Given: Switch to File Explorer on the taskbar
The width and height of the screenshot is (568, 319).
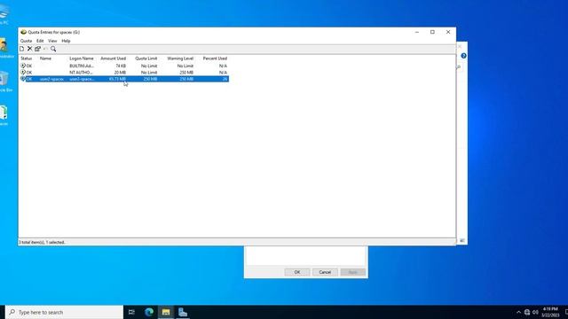Looking at the screenshot, I should [x=166, y=312].
